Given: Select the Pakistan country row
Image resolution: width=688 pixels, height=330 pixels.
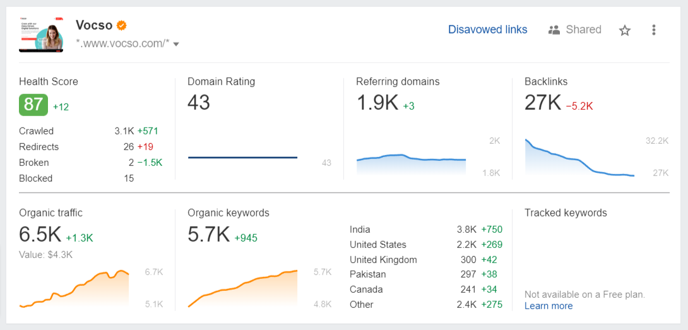Looking at the screenshot, I should tap(425, 274).
